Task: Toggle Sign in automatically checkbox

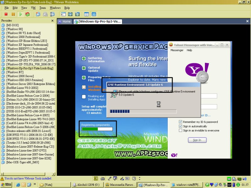Action: [180, 126]
